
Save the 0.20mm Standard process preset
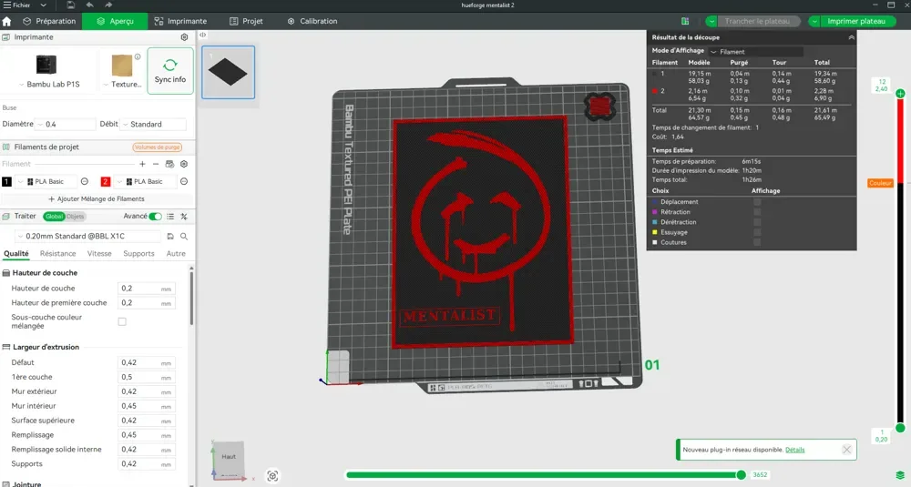coord(170,237)
